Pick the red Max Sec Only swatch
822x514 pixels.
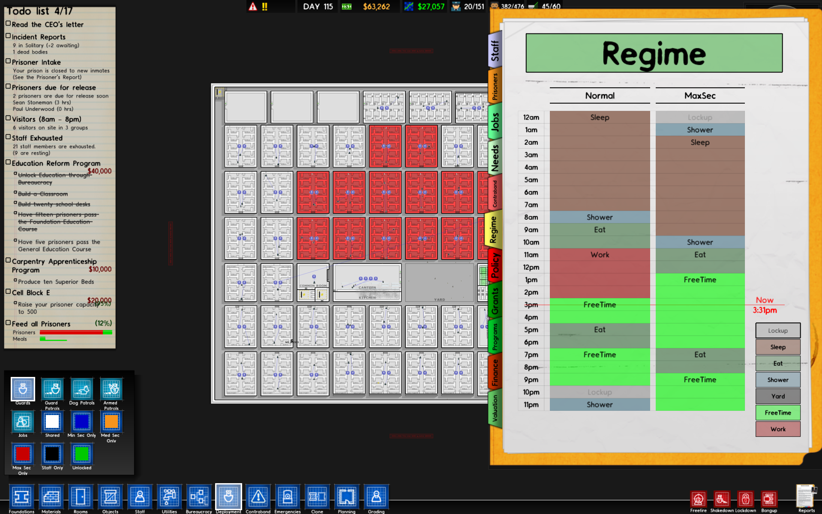23,454
